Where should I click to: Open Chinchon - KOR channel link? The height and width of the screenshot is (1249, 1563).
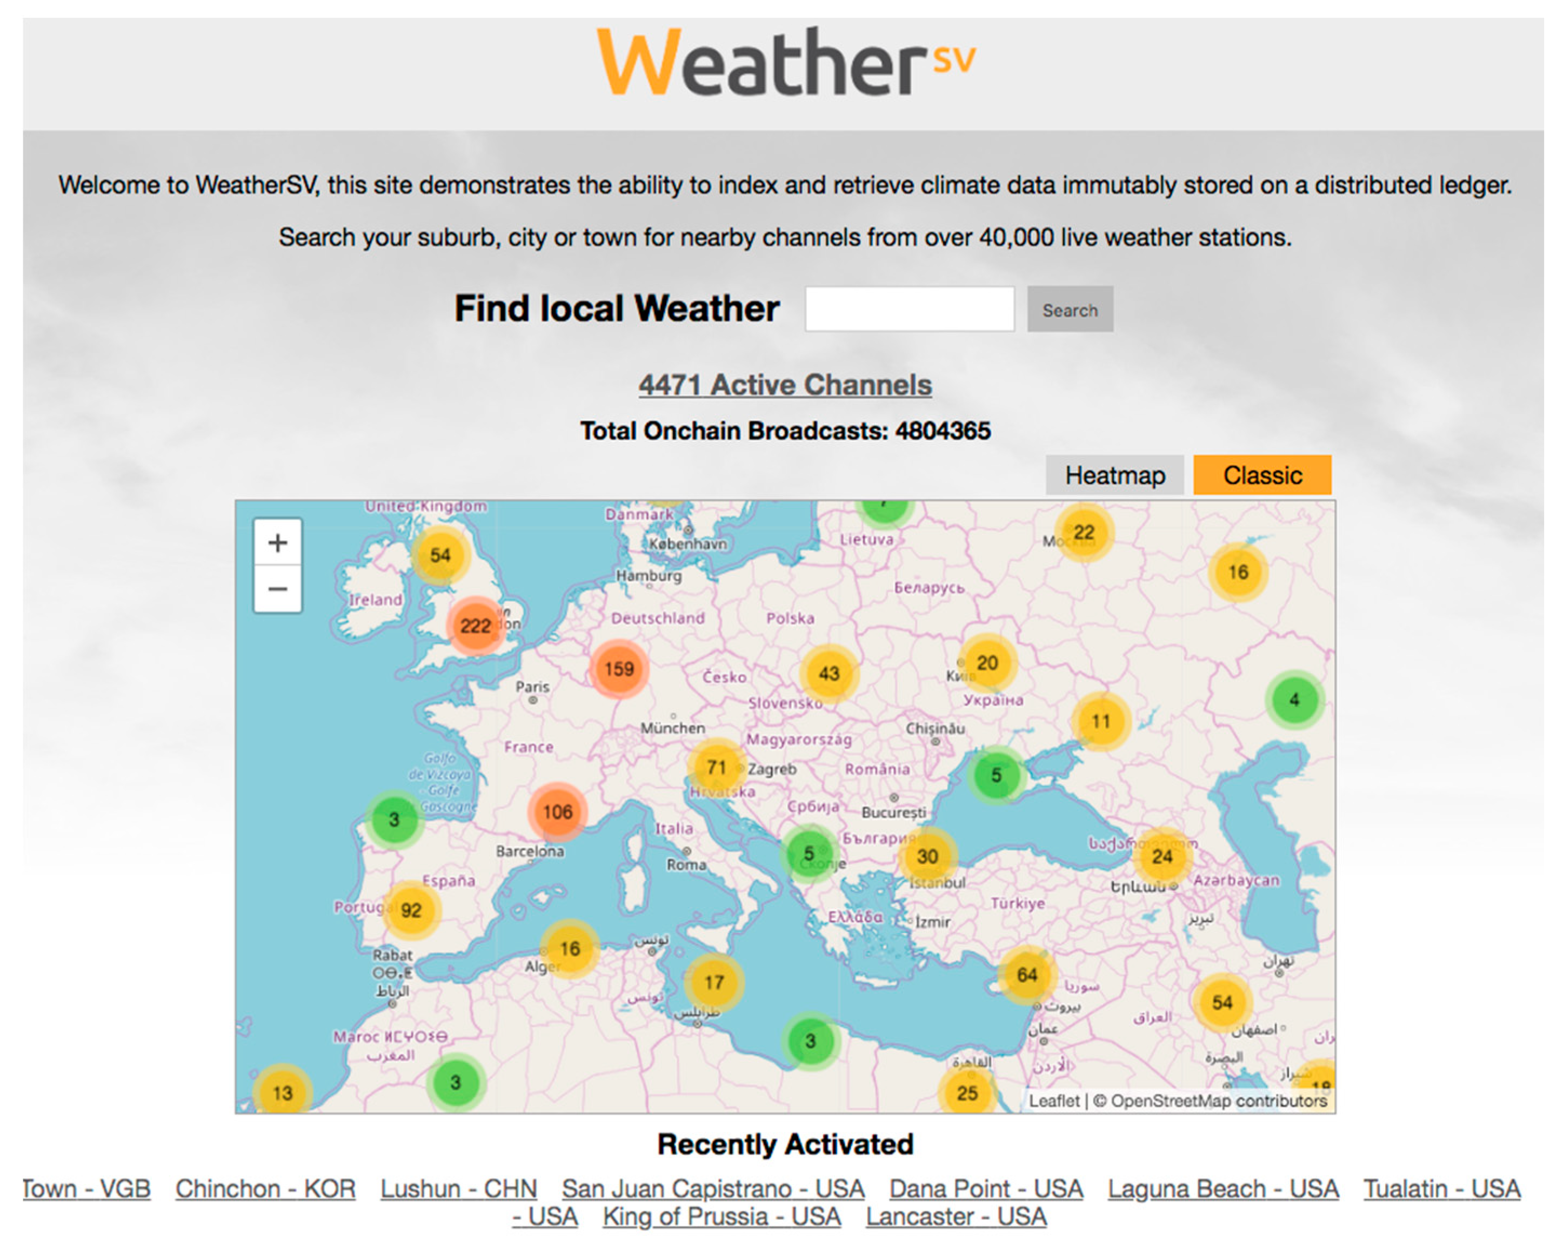(265, 1189)
